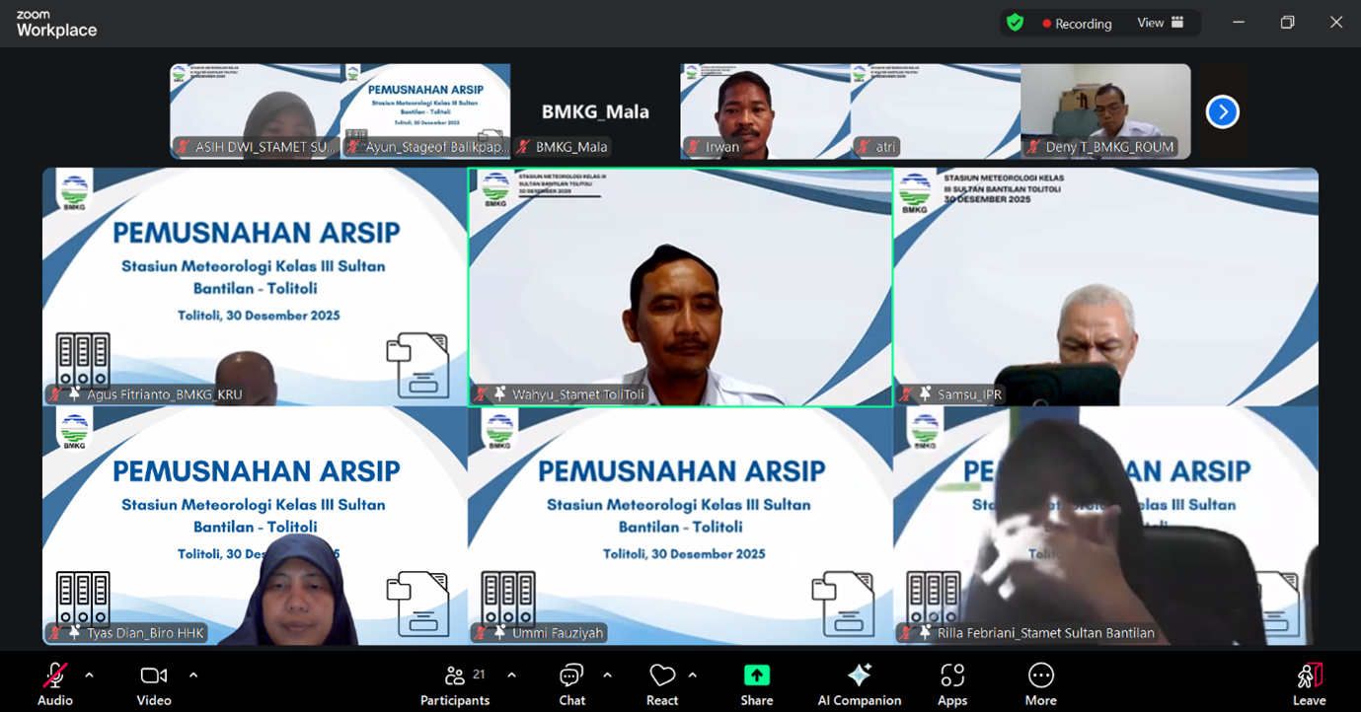Start screen sharing with Share button

756,682
